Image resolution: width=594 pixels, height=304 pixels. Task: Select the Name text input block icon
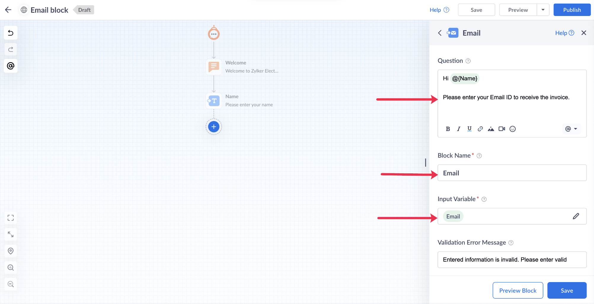pyautogui.click(x=214, y=101)
